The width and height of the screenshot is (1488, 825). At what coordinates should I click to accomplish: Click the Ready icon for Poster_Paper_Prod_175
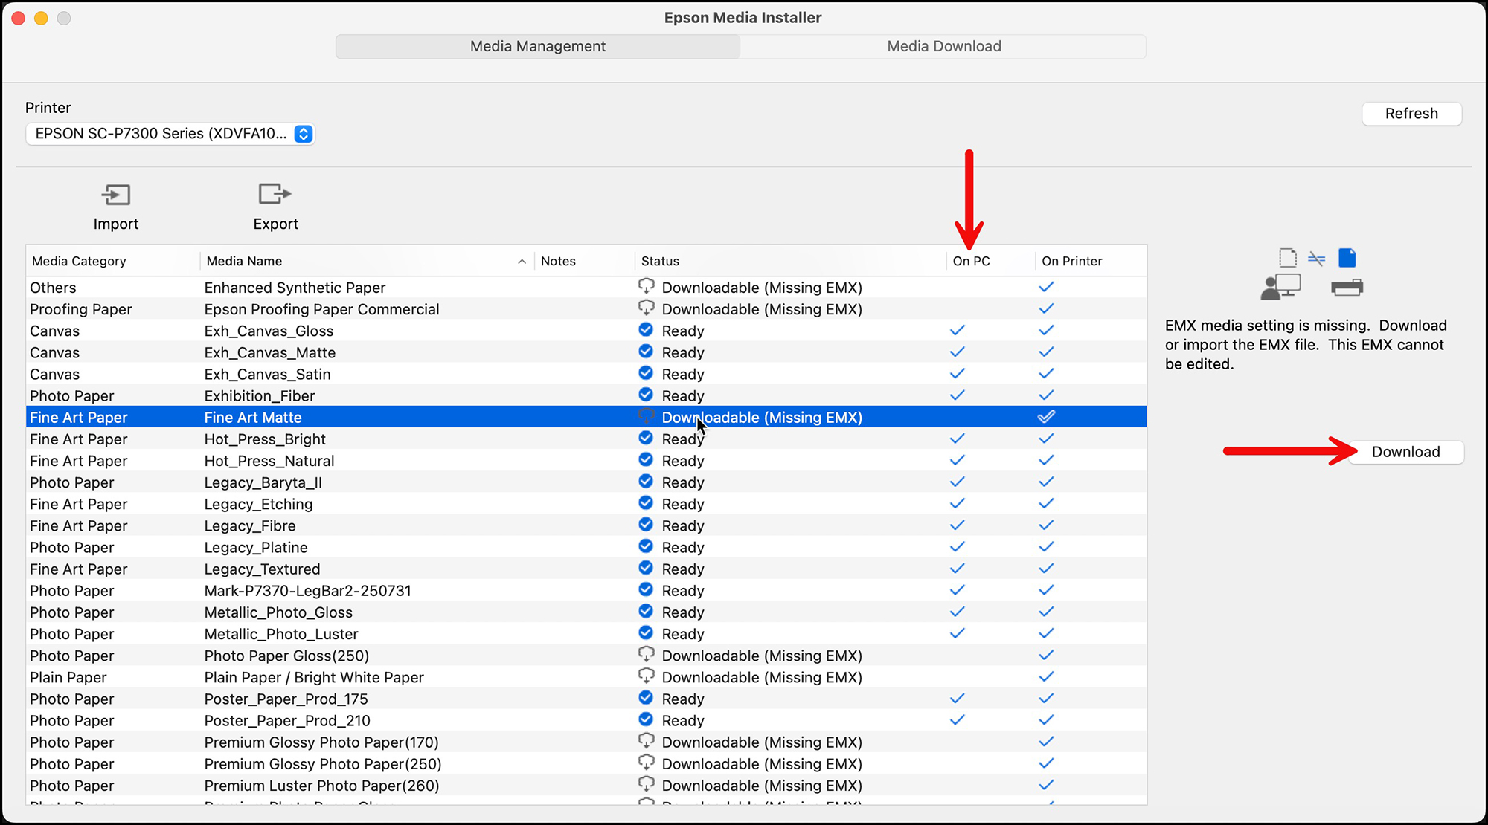coord(646,697)
